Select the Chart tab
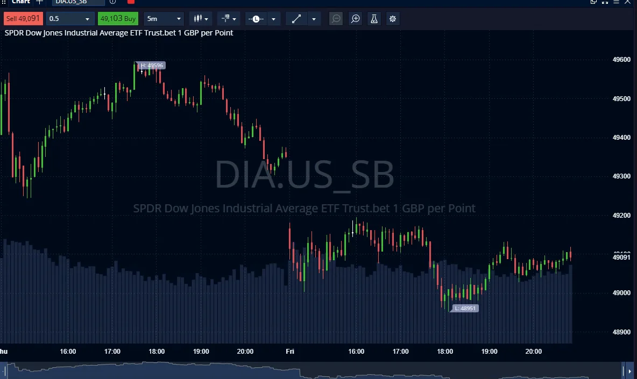The width and height of the screenshot is (637, 379). click(21, 2)
